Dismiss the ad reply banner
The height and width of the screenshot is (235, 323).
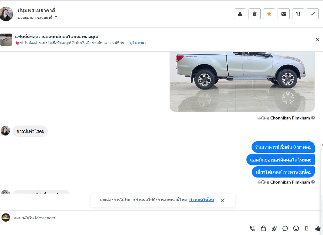click(x=318, y=40)
